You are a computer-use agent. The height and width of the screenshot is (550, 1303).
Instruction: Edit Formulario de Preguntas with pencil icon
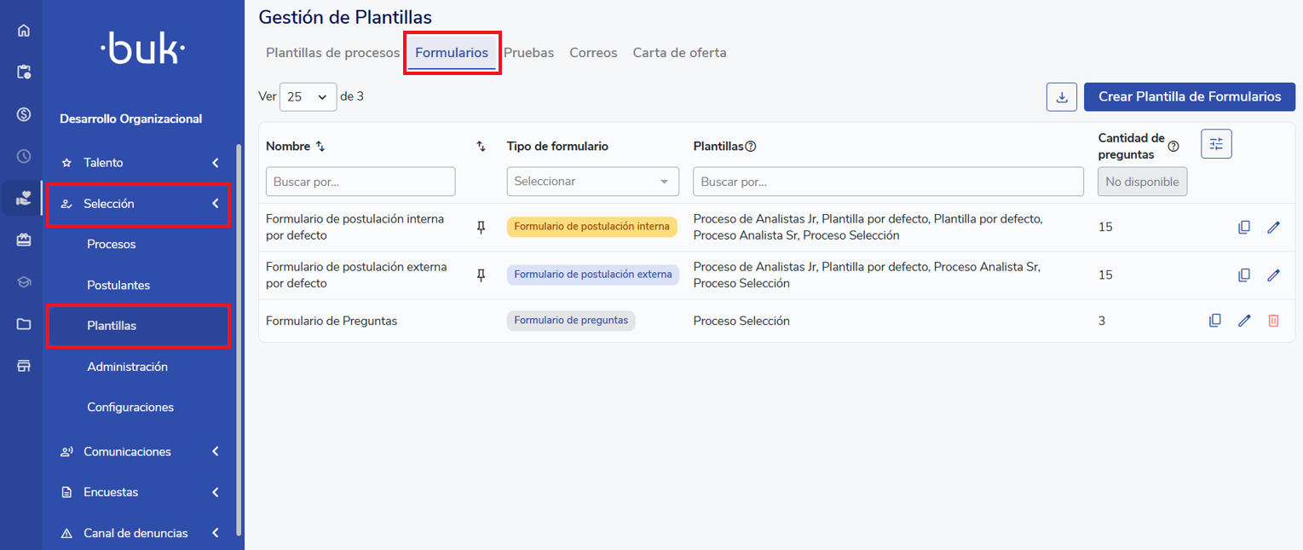(x=1244, y=321)
